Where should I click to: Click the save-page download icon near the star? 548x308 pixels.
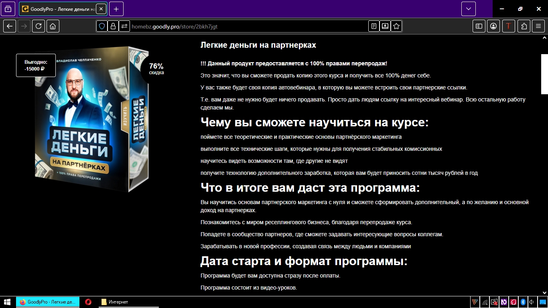(x=385, y=26)
